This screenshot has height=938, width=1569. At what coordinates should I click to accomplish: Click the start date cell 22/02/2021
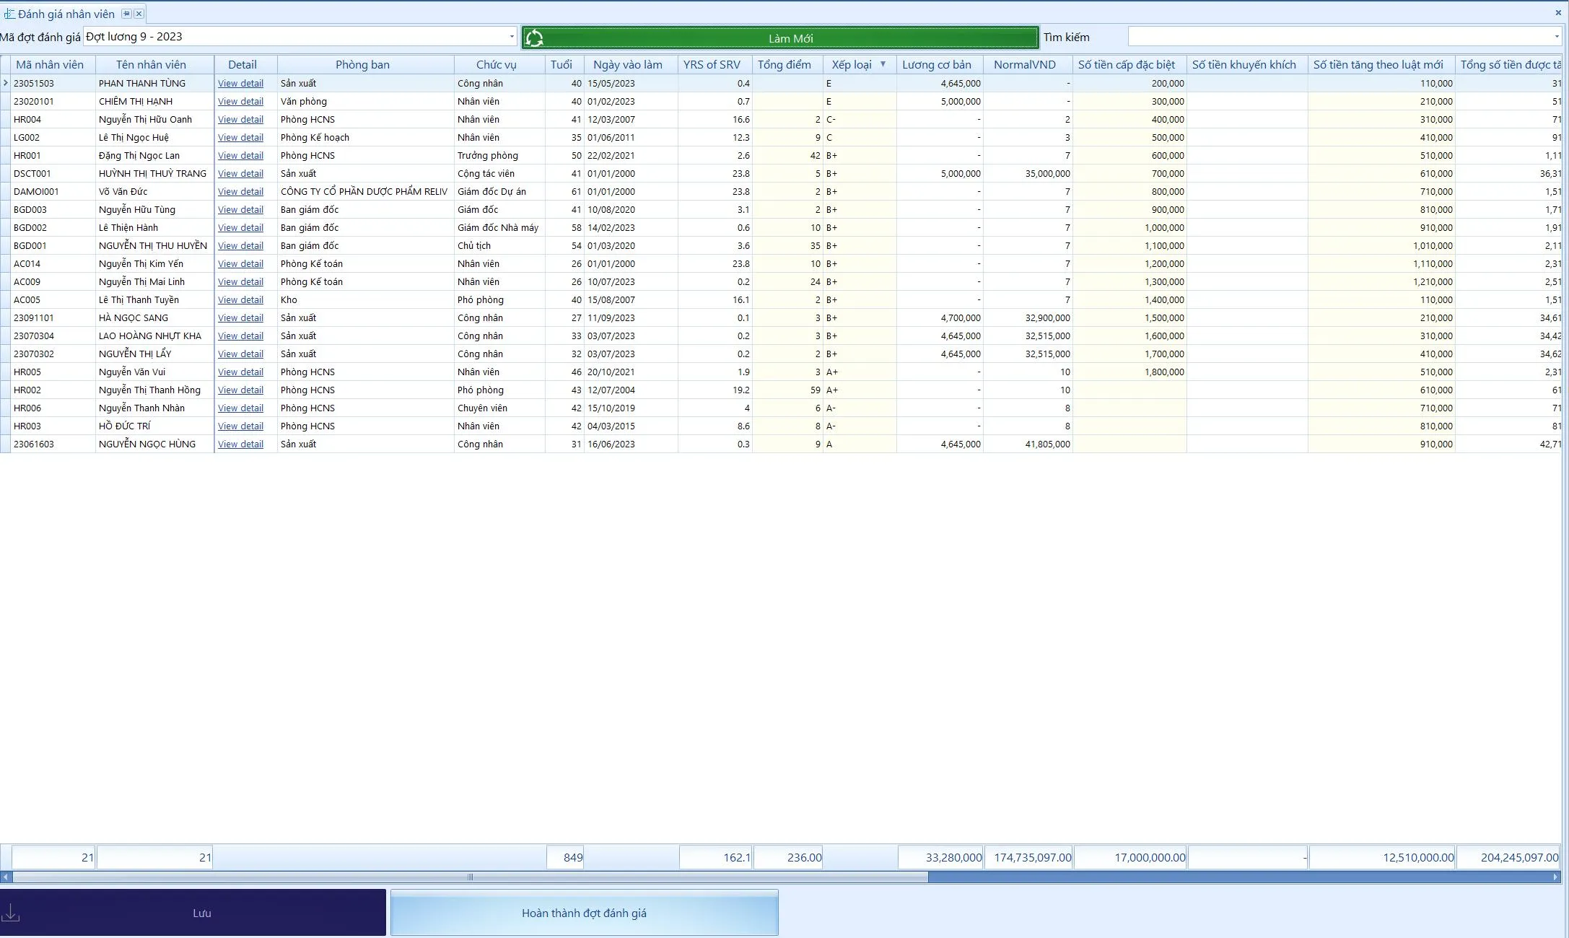631,156
